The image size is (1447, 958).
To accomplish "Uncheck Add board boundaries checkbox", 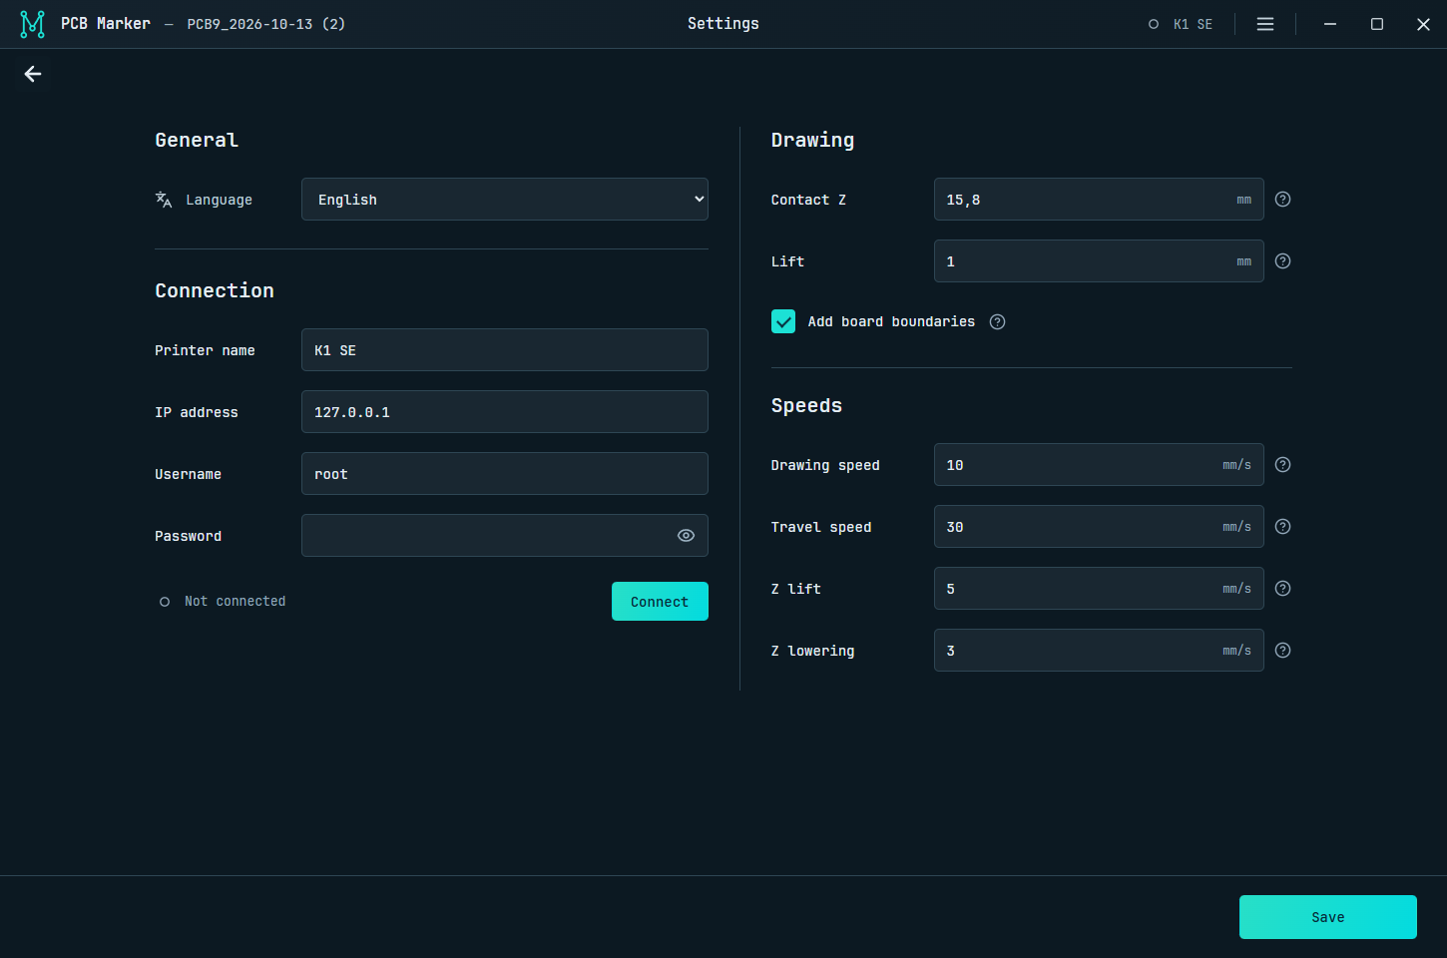I will click(783, 321).
